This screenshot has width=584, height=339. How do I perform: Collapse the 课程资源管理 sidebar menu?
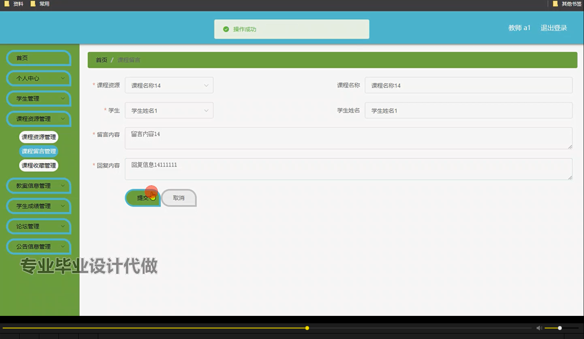point(39,119)
